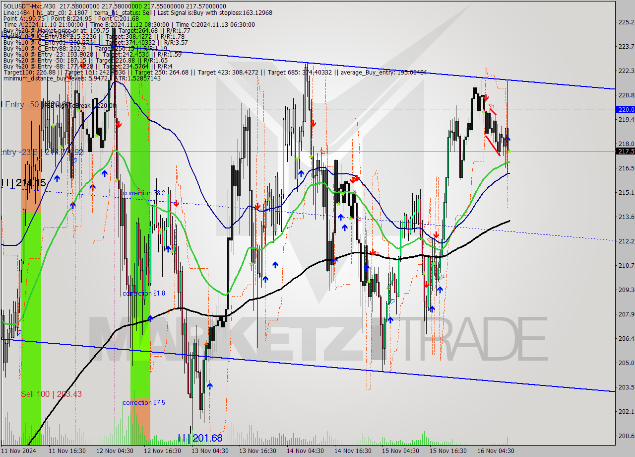Click the 'Buy %10 @ Entry -23: 193.8028' line
635x457 pixels.
92,54
